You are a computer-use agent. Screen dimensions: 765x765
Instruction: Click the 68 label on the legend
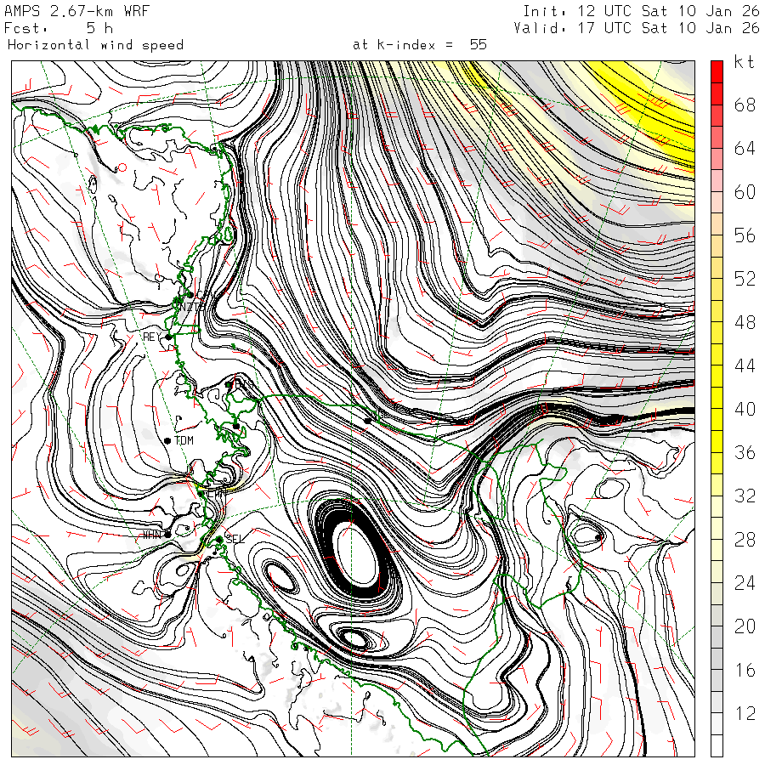(745, 105)
